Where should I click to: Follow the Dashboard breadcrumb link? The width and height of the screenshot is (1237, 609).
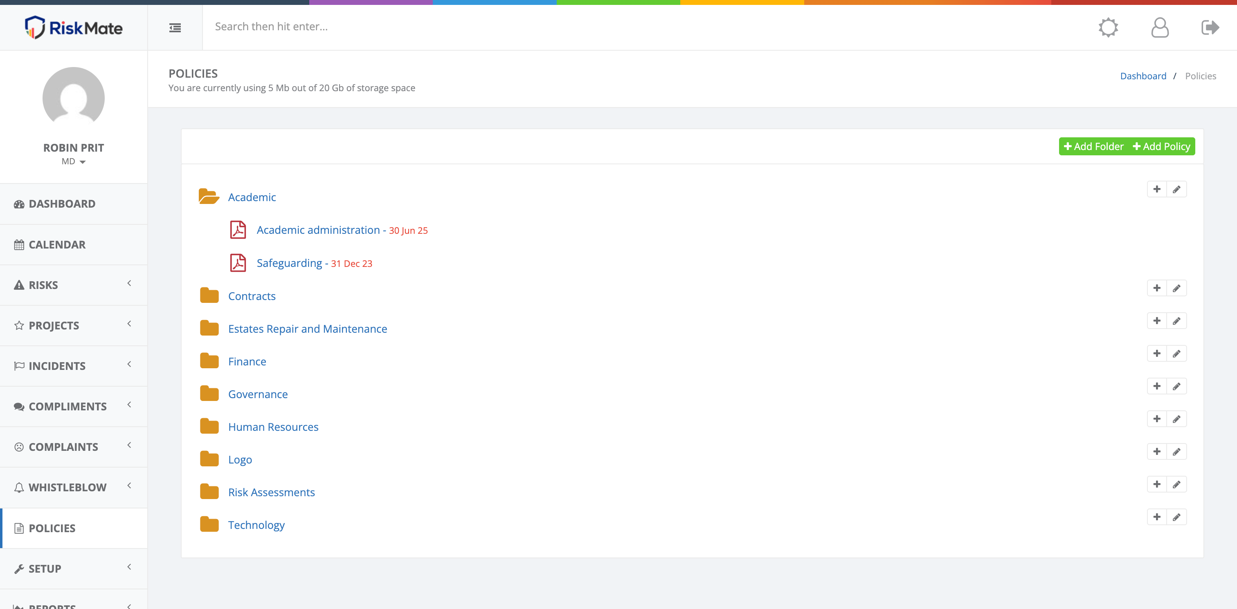1143,76
